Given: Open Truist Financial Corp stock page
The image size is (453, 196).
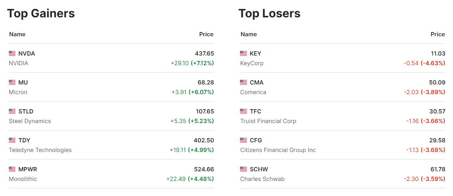Looking at the screenshot, I should [268, 121].
